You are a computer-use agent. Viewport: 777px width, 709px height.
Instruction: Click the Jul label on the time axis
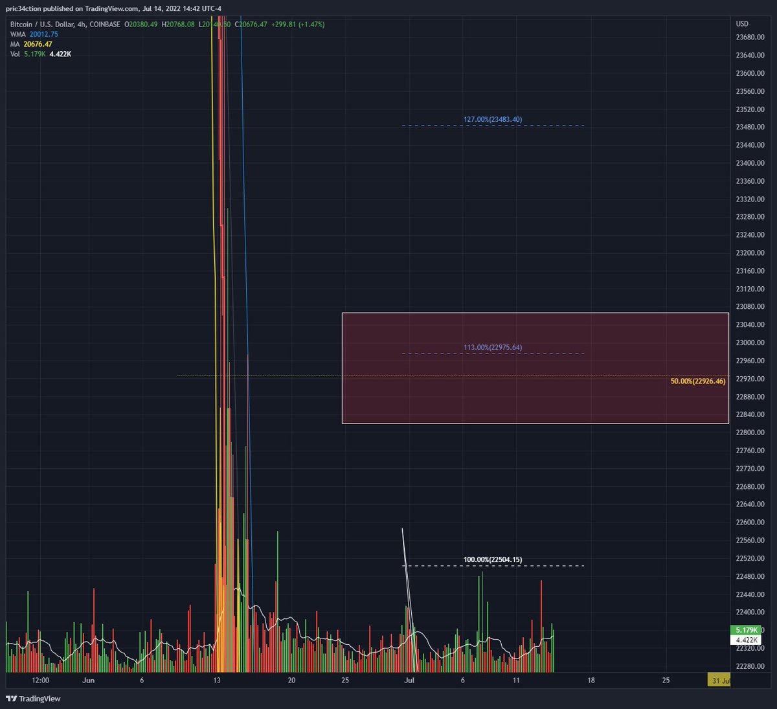410,681
